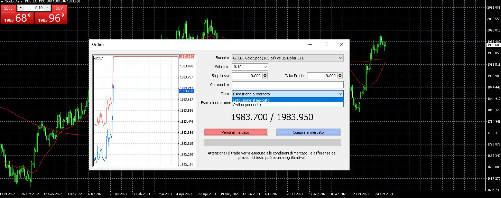The width and height of the screenshot is (501, 198).
Task: Click the Stop Loss spinner arrows
Action: point(265,76)
